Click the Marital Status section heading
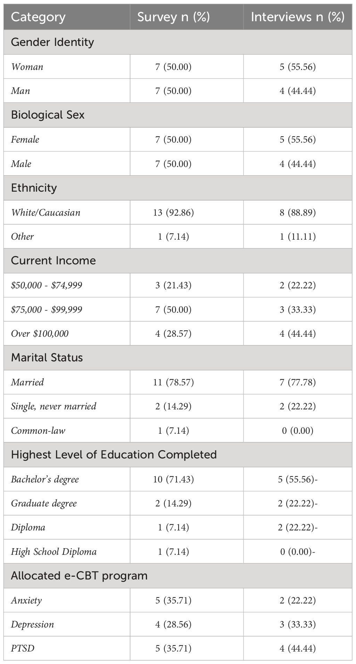 [47, 358]
